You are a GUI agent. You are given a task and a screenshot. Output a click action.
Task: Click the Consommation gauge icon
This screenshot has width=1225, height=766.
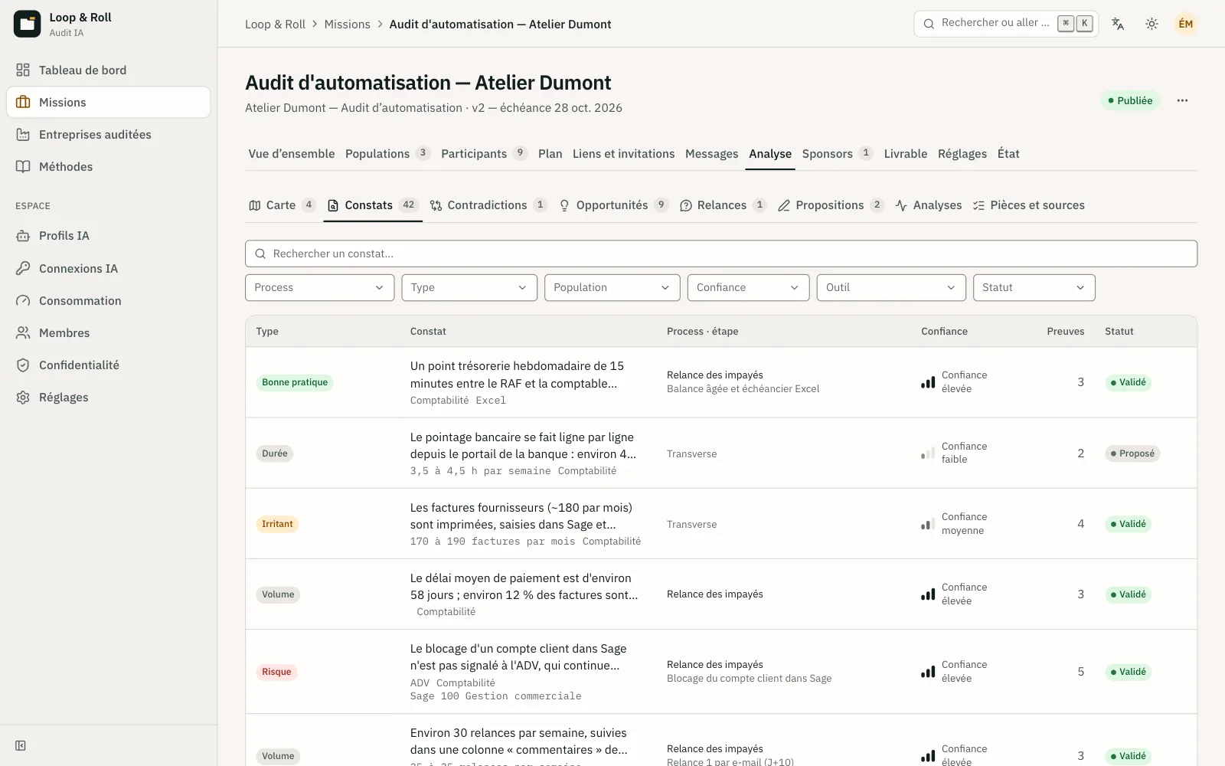pos(23,300)
